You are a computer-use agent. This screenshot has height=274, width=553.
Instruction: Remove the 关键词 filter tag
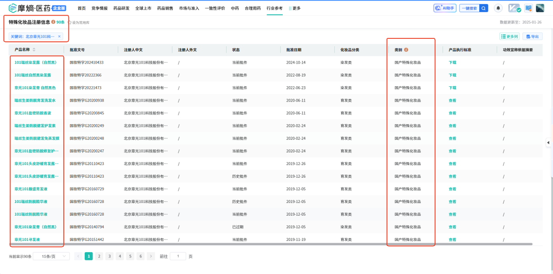click(x=59, y=37)
